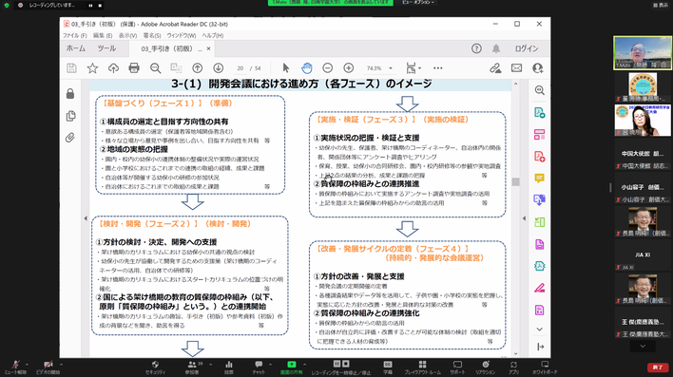Go to next page arrow
This screenshot has width=673, height=377.
click(218, 68)
